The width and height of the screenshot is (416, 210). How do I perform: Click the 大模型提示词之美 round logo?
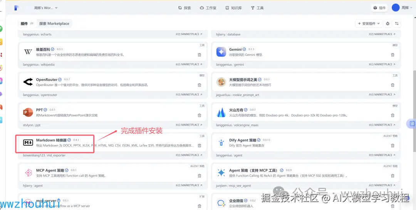coord(221,82)
